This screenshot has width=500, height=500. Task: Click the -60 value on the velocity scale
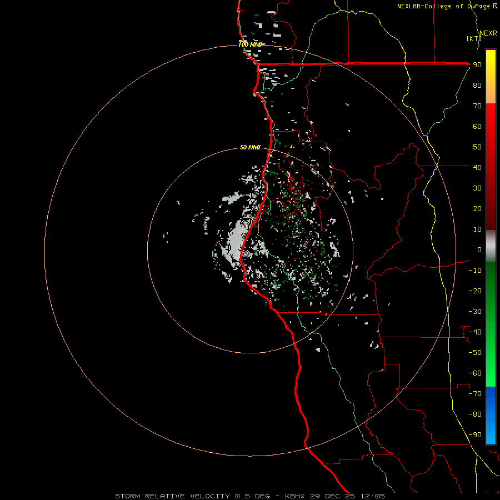click(475, 373)
